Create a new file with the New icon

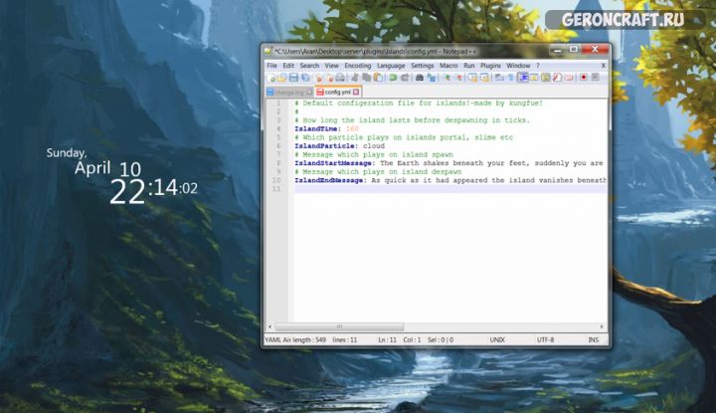271,78
